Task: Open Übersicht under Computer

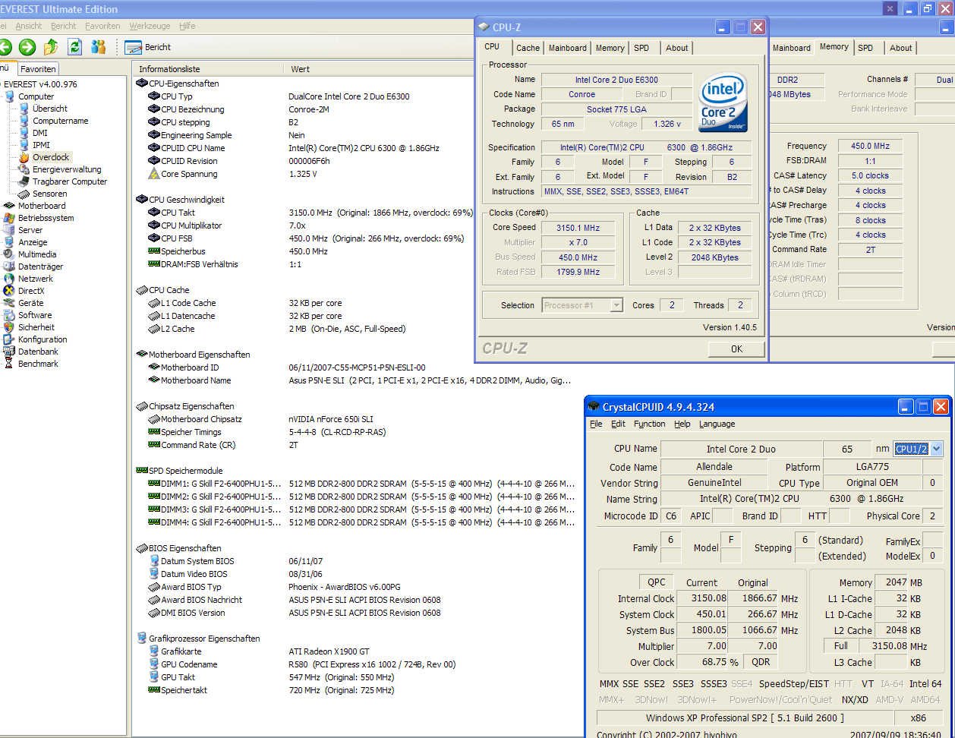Action: click(50, 109)
